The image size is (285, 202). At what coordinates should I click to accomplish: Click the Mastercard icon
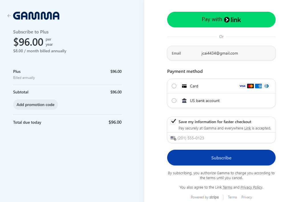pyautogui.click(x=250, y=86)
